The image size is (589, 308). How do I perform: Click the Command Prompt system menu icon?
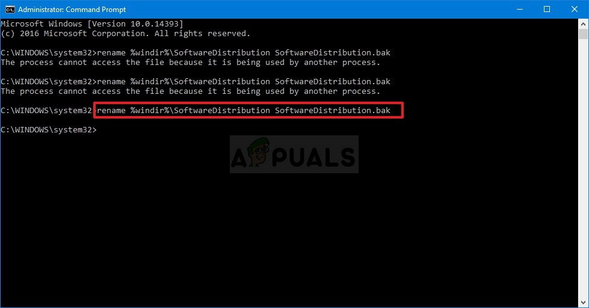point(10,10)
